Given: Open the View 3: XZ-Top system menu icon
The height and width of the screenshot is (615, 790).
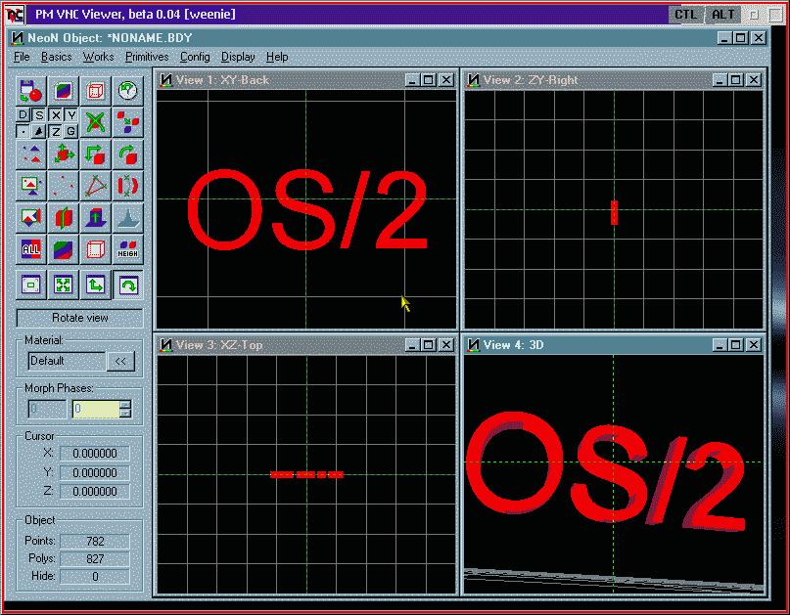Looking at the screenshot, I should 165,345.
